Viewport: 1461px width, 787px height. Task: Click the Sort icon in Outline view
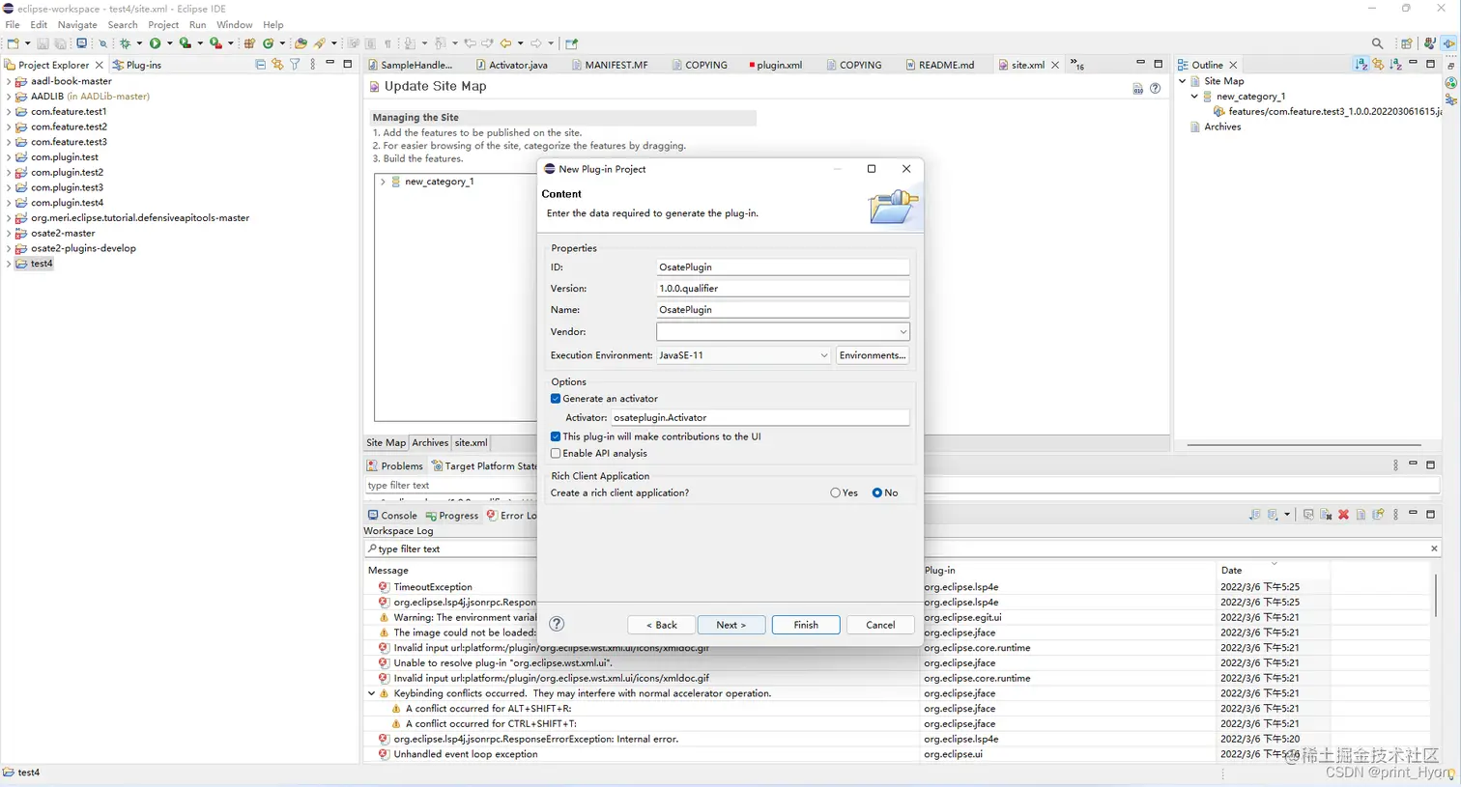(1361, 65)
